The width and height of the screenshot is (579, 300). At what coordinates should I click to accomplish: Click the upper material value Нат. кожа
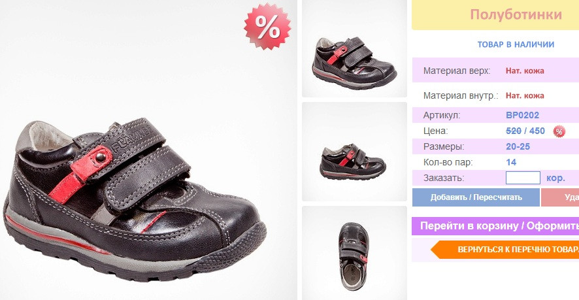(525, 71)
